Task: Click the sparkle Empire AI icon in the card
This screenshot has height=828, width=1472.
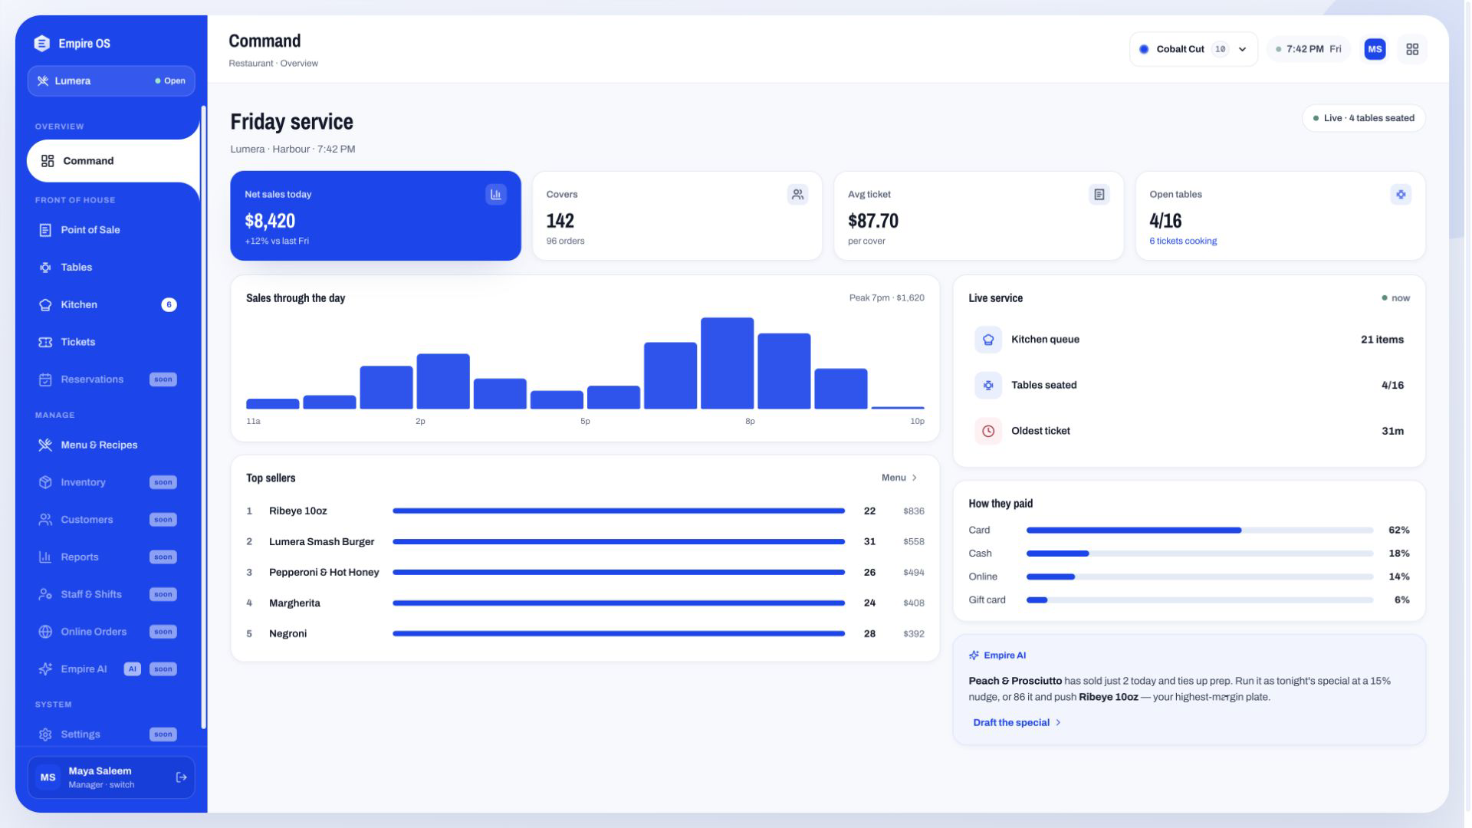Action: click(x=974, y=655)
